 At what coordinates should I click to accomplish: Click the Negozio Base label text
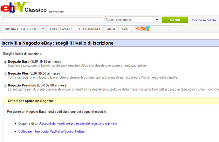19,62
